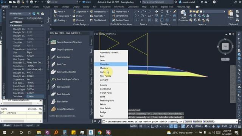Toggle grid display on status bar
This screenshot has width=242, height=136.
(141, 126)
